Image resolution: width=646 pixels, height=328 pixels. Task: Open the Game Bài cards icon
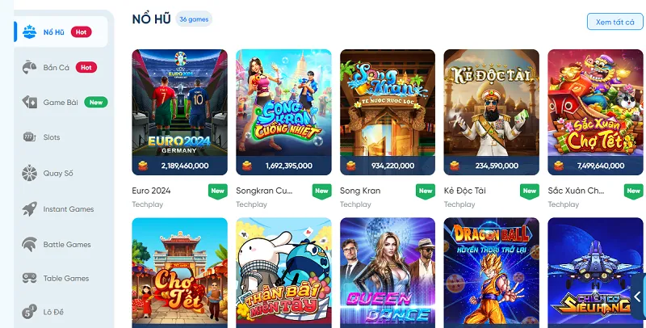click(29, 102)
